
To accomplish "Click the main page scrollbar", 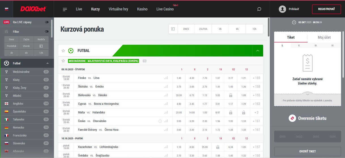I will (x=269, y=27).
